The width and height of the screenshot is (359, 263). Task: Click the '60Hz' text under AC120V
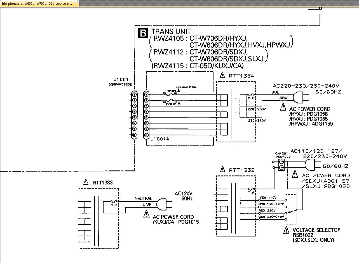[187, 199]
